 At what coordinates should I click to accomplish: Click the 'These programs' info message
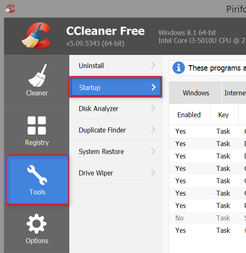(x=217, y=68)
